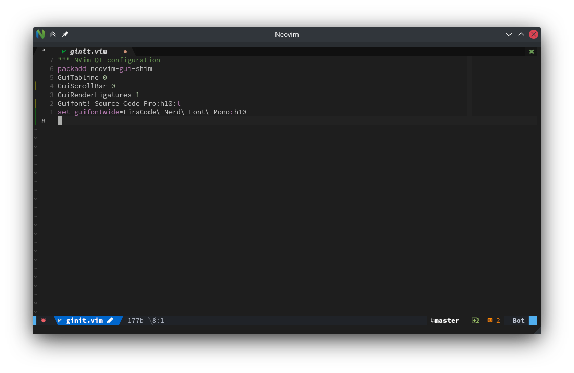Click the git branch icon next to master
The height and width of the screenshot is (373, 574).
click(432, 320)
